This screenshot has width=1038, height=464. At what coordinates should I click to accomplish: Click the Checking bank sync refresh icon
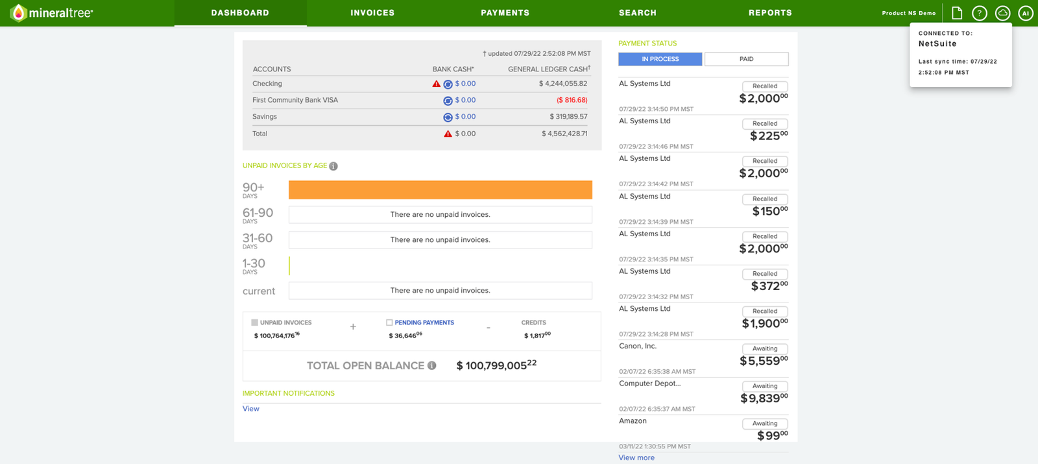(x=448, y=84)
